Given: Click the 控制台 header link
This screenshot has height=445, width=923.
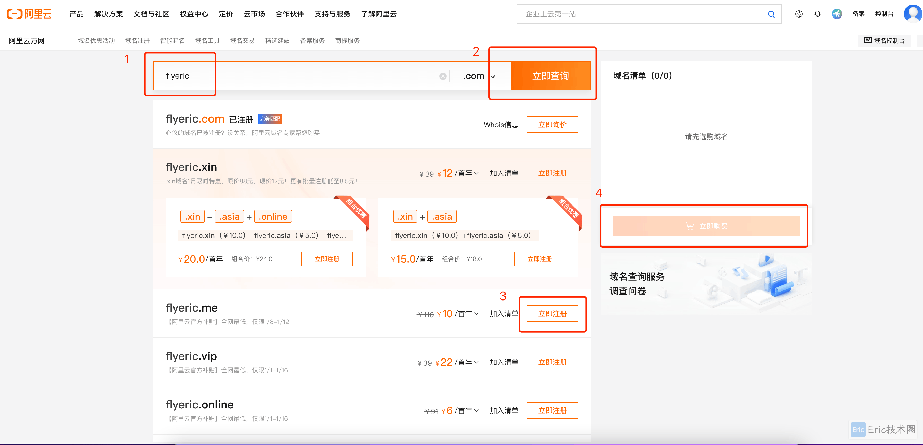Looking at the screenshot, I should [884, 14].
